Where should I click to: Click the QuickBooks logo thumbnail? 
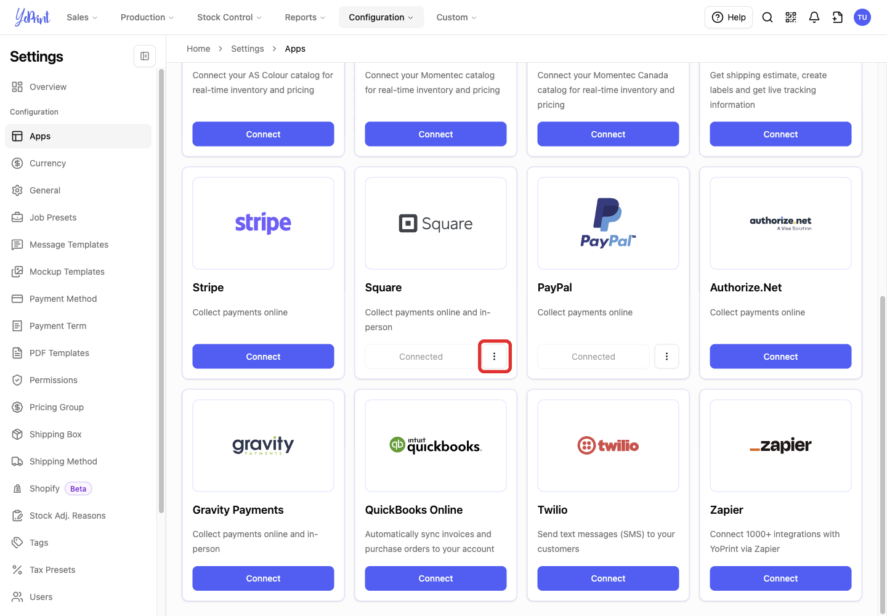pos(435,445)
